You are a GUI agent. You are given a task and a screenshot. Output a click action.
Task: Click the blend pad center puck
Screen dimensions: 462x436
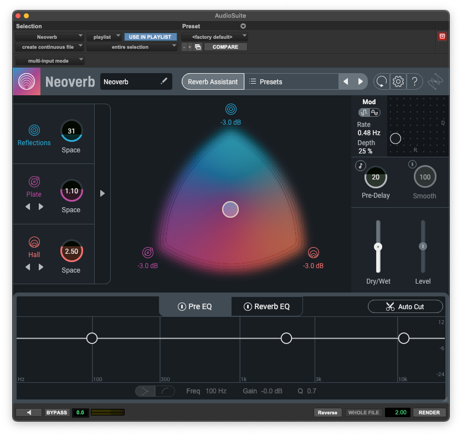(230, 209)
